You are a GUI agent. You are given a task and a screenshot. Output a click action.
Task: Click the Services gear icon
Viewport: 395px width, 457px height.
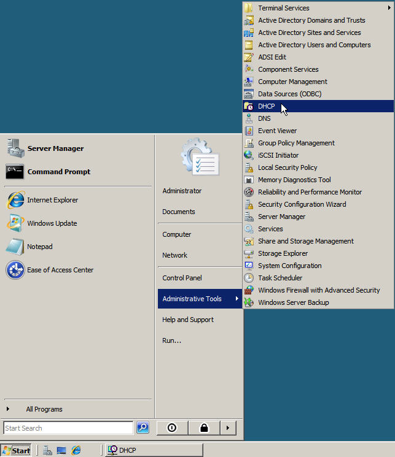[248, 229]
